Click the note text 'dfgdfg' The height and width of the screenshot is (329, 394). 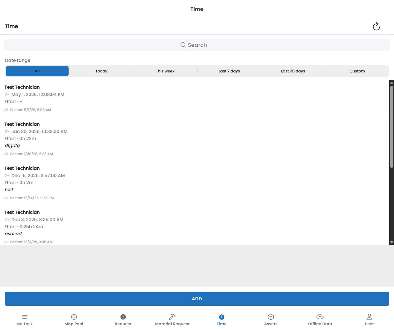(12, 146)
